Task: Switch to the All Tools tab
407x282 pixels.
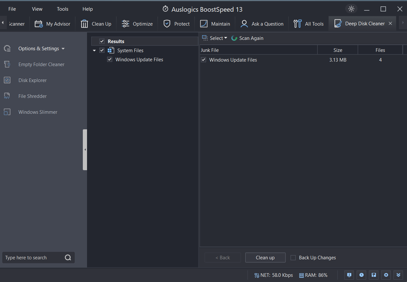Action: [x=309, y=24]
